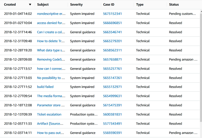Sort by the Created column arrow

tap(30, 5)
